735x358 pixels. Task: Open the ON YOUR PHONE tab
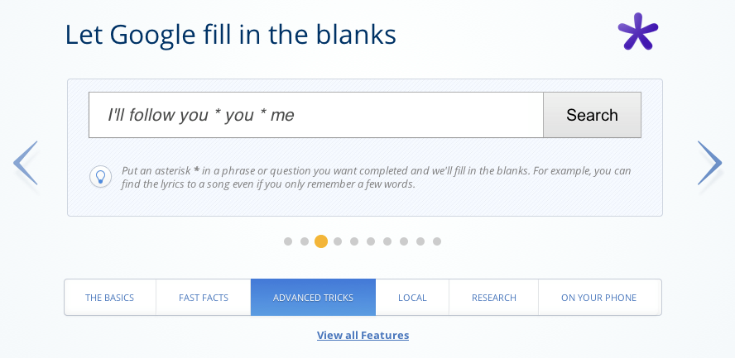tap(599, 297)
